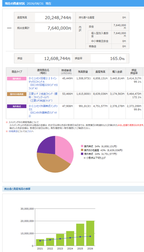Click the 10,000,000 axis label

tap(27, 233)
